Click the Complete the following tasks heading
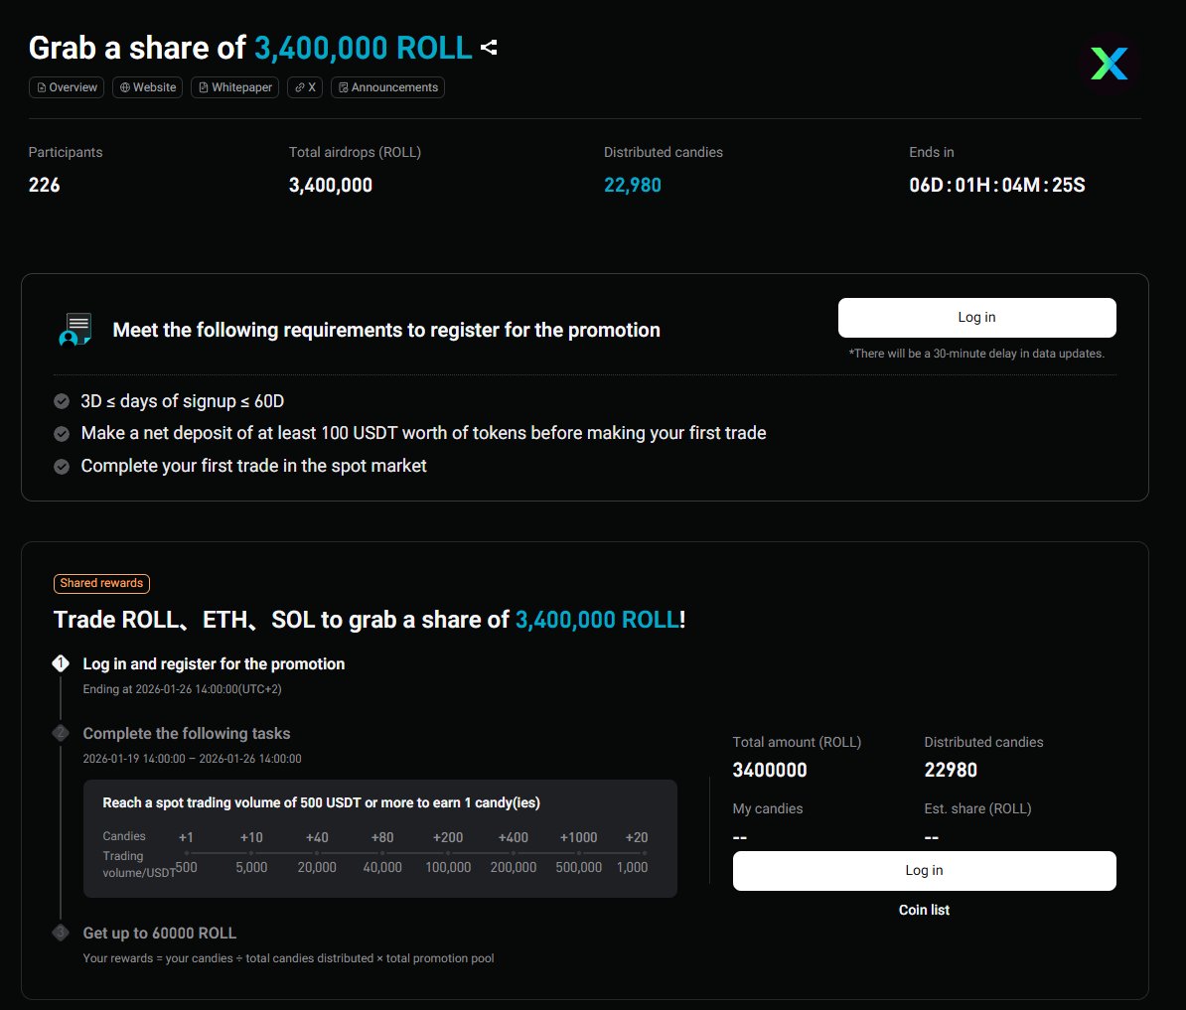The height and width of the screenshot is (1010, 1186). [x=186, y=733]
